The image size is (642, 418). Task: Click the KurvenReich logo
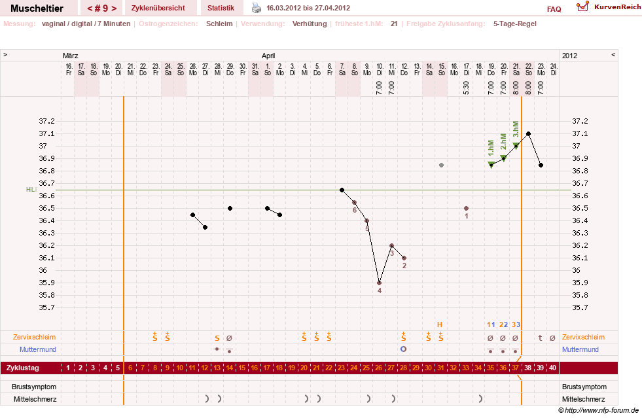pos(609,7)
